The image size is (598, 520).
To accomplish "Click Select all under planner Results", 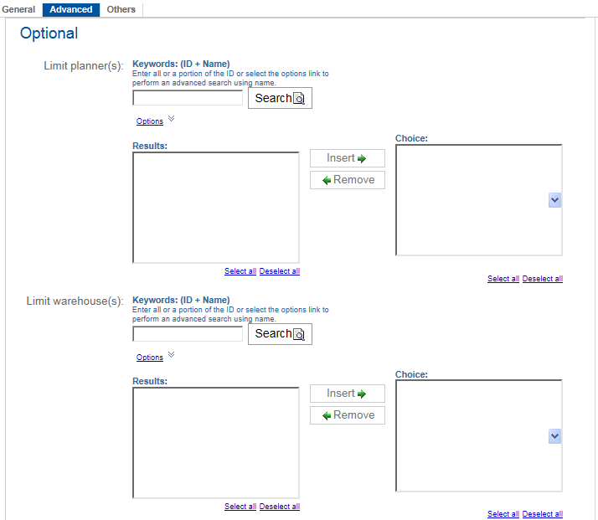I will pos(240,271).
